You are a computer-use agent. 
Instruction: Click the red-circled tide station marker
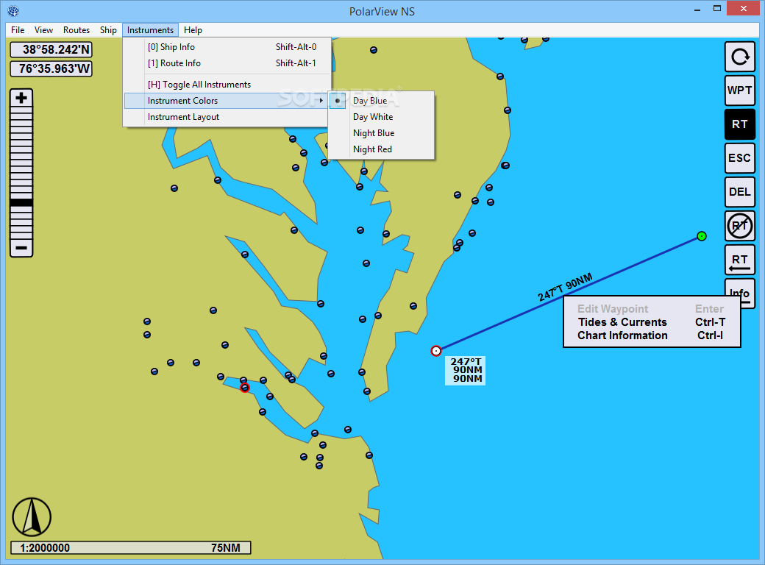click(x=245, y=388)
